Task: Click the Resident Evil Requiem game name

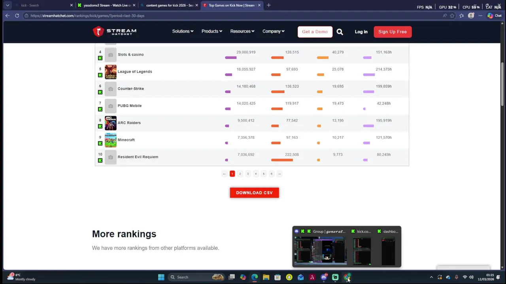Action: point(138,157)
